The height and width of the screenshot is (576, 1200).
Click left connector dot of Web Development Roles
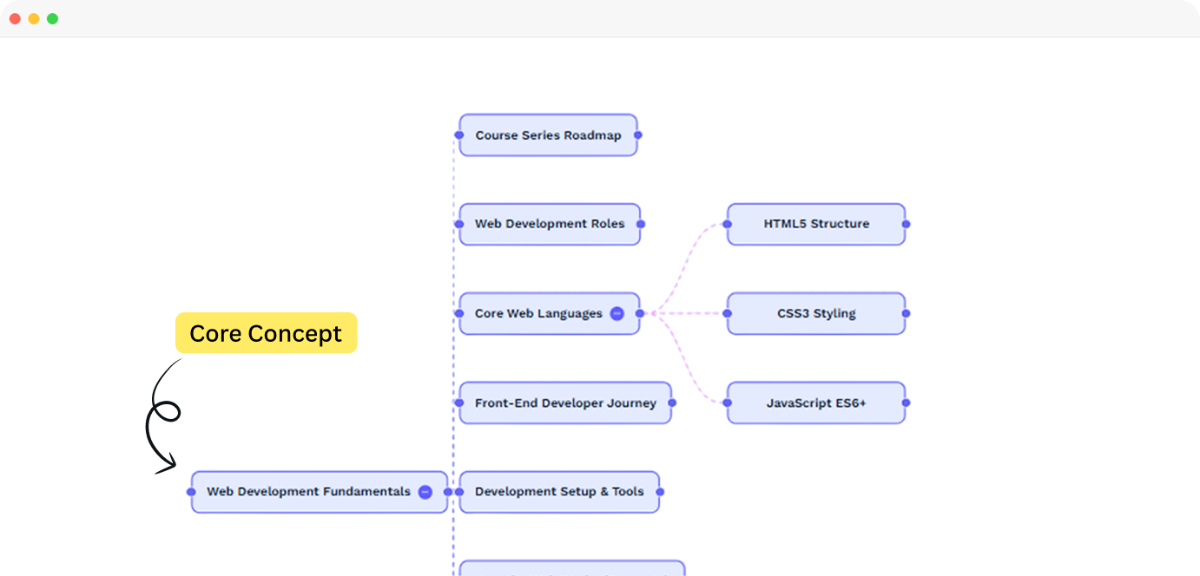pos(459,224)
